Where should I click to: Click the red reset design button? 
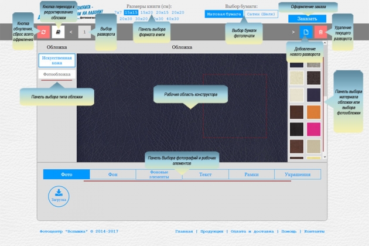pos(43,32)
